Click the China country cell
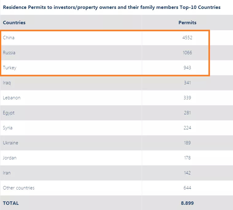 click(9, 38)
